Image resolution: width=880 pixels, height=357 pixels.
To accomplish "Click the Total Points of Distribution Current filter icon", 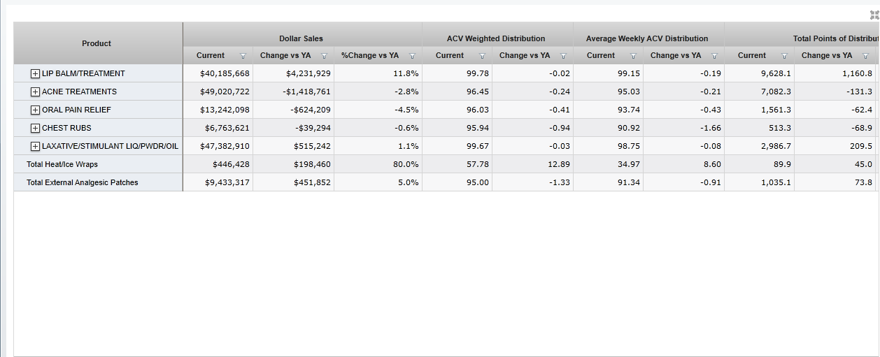I will coord(784,56).
